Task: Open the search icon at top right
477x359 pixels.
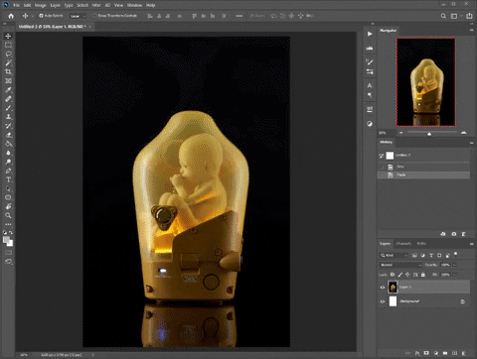Action: click(x=443, y=16)
